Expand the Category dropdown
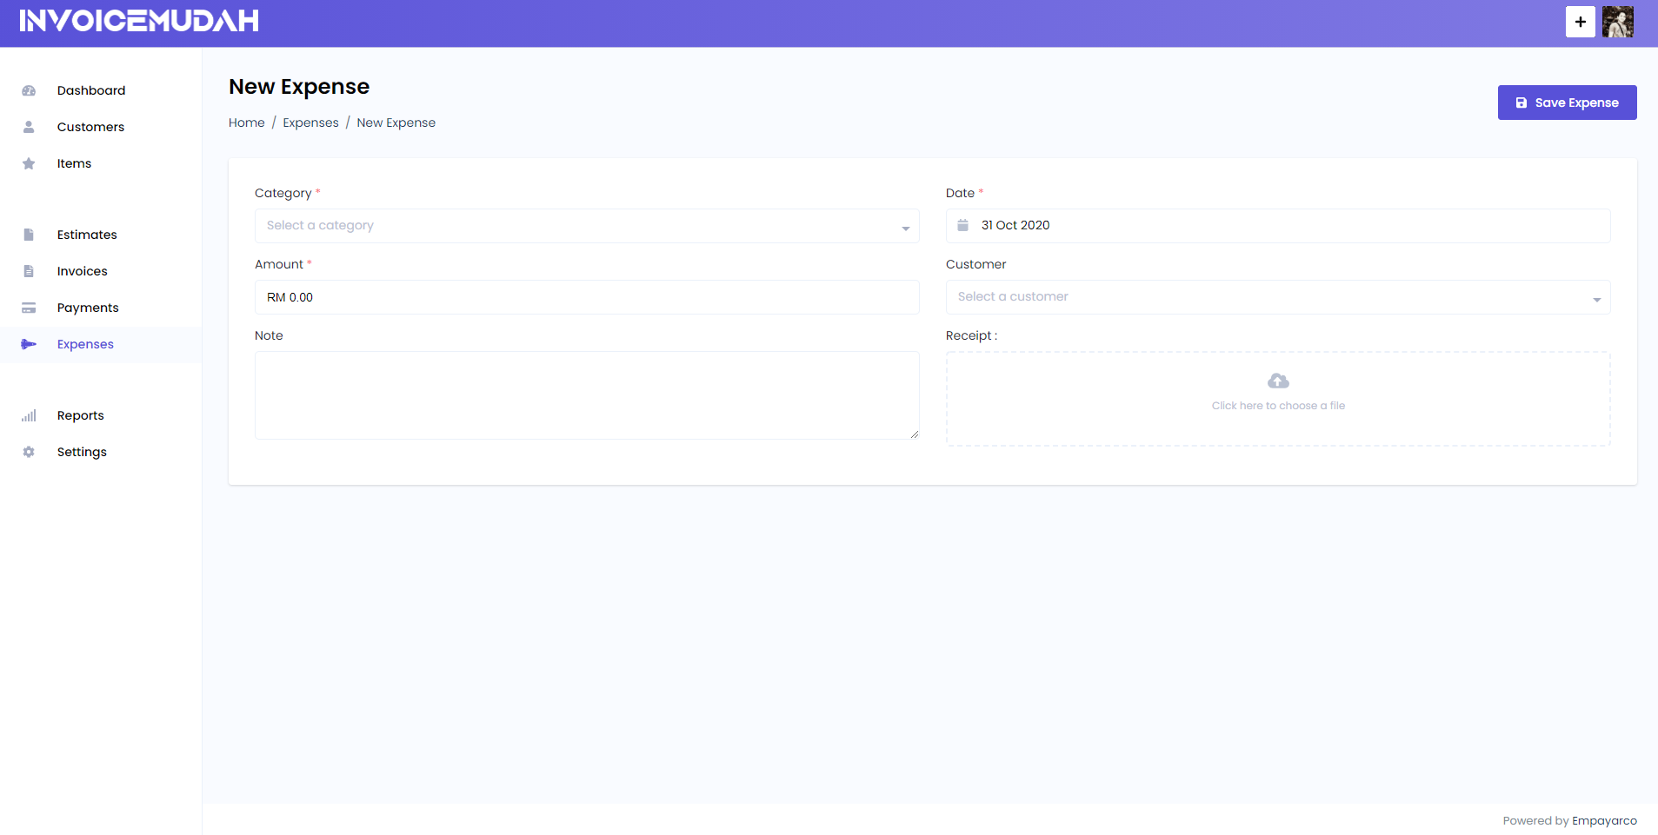This screenshot has width=1658, height=835. [x=587, y=226]
